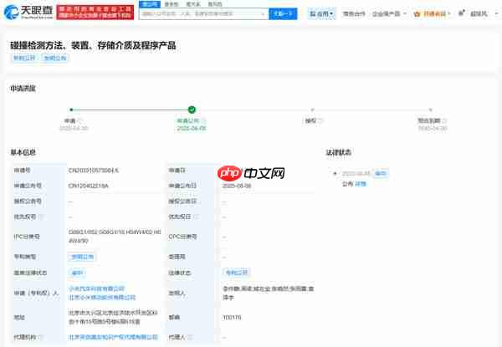
Task: Click the crown VIP membership icon
Action: [x=417, y=13]
